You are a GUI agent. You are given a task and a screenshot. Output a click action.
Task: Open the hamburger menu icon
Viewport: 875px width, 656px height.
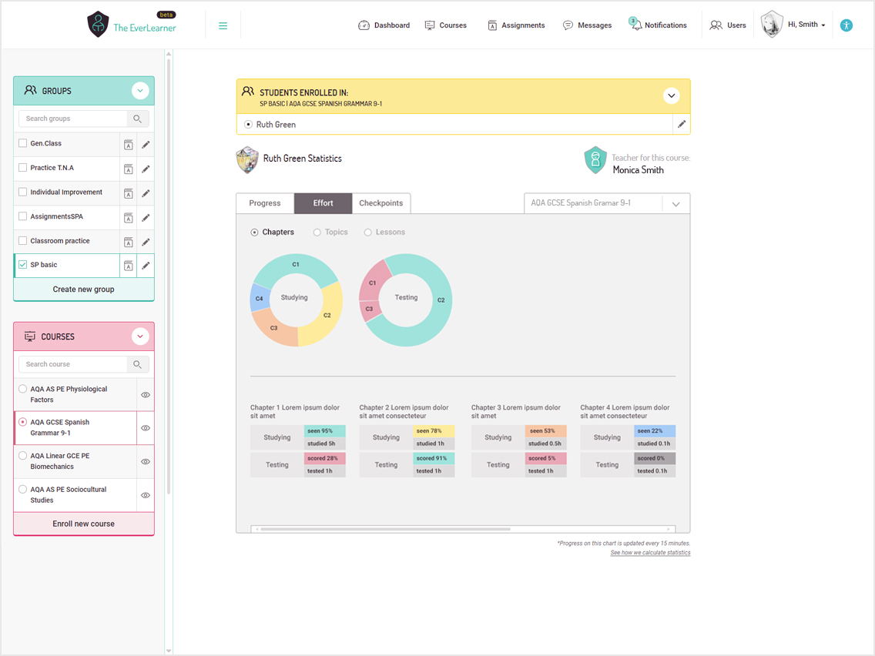(223, 25)
